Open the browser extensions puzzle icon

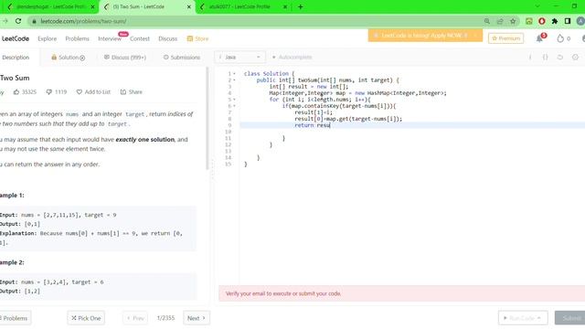click(x=555, y=21)
